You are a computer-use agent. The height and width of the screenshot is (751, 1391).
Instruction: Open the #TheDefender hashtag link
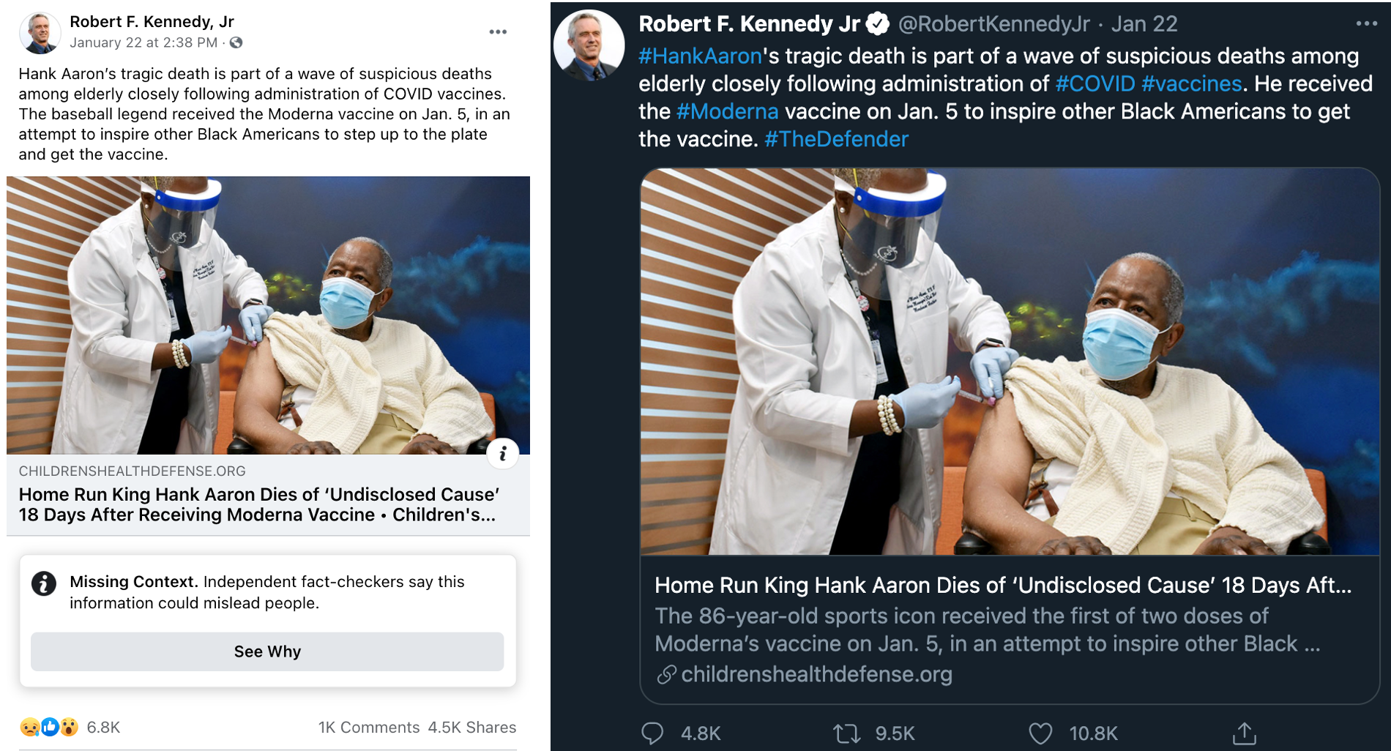tap(836, 139)
